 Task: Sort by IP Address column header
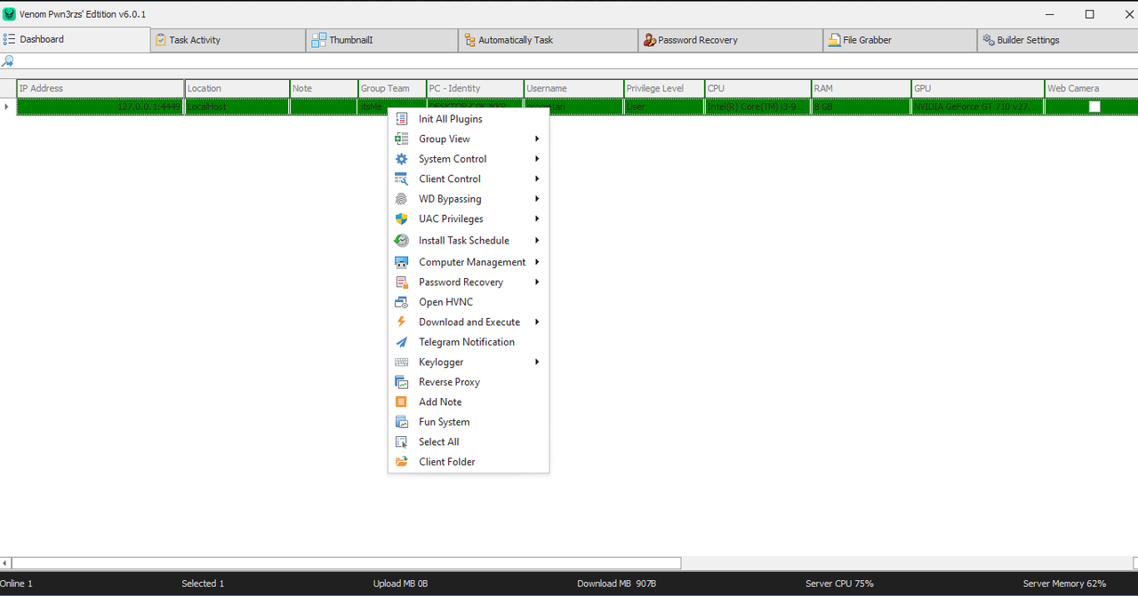(x=100, y=88)
